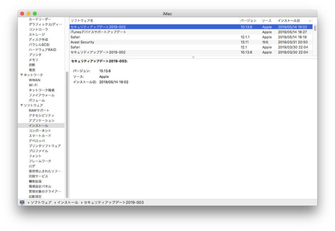This screenshot has width=335, height=231.
Task: Close the iMac window with the red button
Action: 22,14
